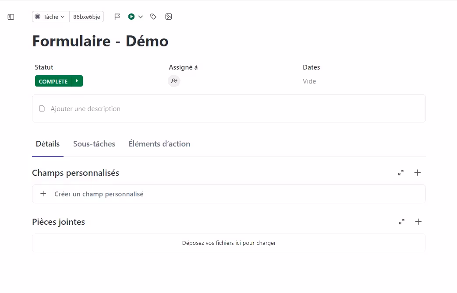Click the plus icon for Pièces jointes
The image size is (457, 293).
coord(418,222)
